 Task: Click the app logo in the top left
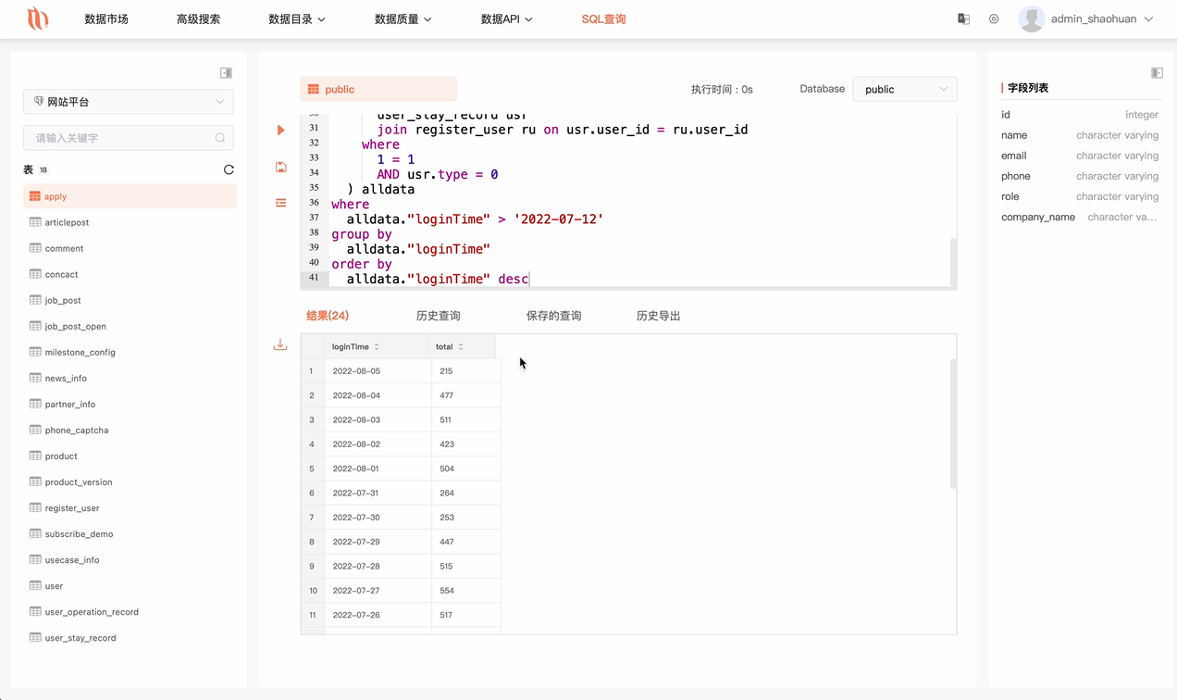(37, 19)
